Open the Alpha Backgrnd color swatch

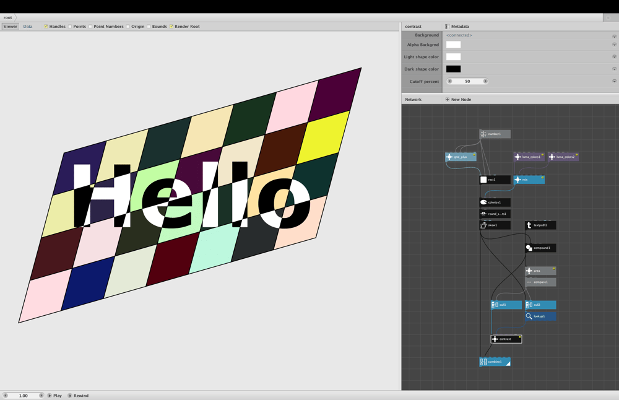[x=454, y=45]
